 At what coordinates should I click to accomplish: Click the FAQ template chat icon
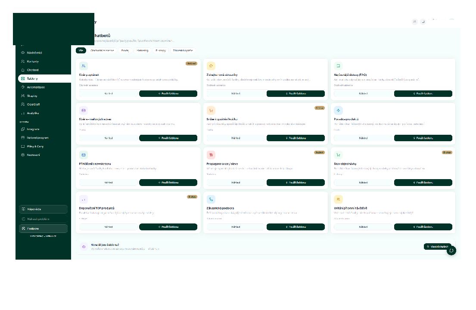tap(338, 66)
